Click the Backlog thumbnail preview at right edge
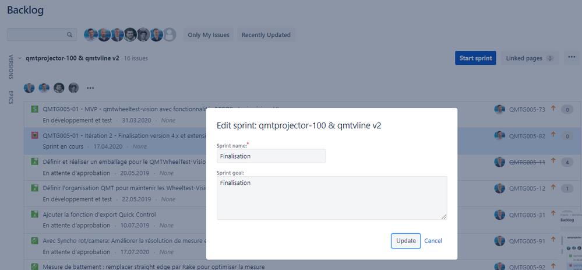582x270 pixels. 570,240
